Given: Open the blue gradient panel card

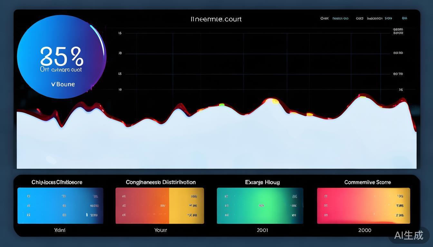Looking at the screenshot, I should (60, 206).
